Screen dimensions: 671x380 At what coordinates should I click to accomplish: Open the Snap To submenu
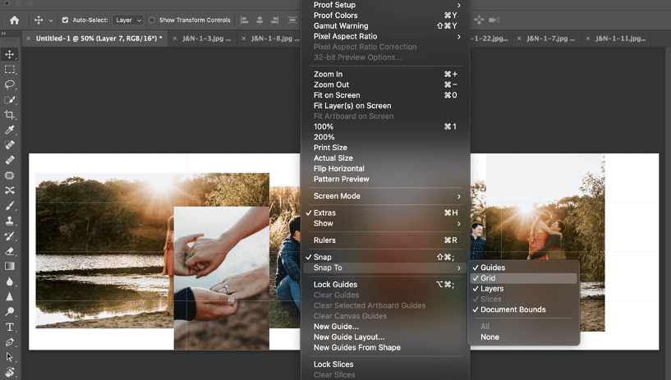[x=384, y=268]
